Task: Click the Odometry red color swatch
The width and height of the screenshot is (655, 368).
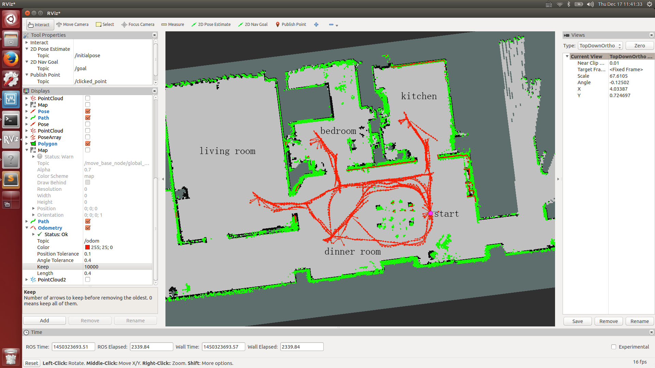Action: coord(87,247)
